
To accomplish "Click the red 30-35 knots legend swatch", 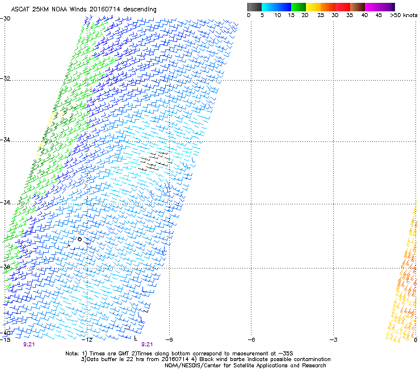I will click(x=343, y=7).
